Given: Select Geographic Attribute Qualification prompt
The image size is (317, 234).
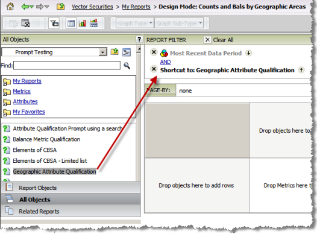Looking at the screenshot, I should [x=55, y=171].
